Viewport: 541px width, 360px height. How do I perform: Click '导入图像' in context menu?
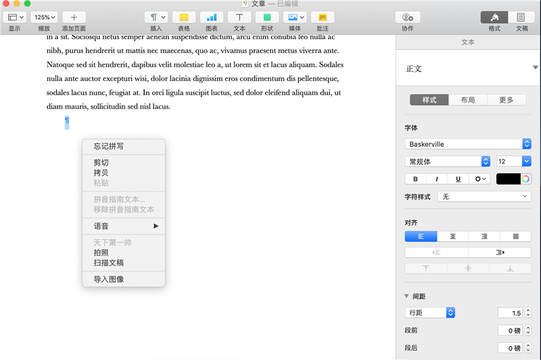[x=109, y=279]
